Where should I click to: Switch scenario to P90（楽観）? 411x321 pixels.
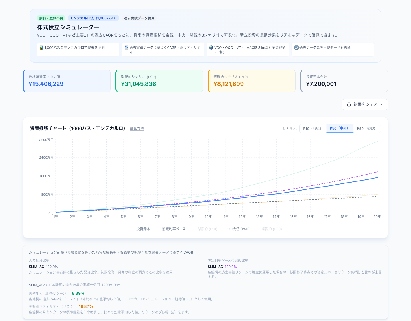point(367,128)
